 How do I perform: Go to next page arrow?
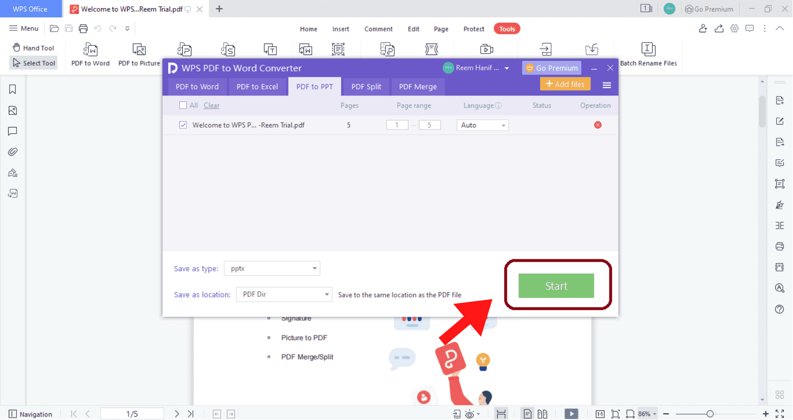(x=177, y=414)
